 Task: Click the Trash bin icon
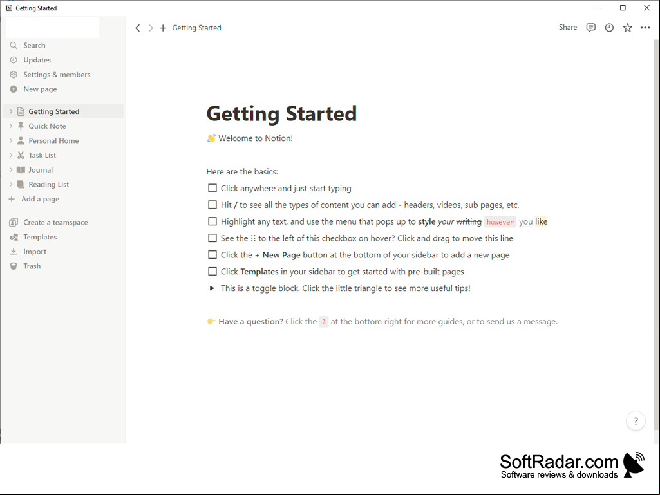[x=14, y=266]
